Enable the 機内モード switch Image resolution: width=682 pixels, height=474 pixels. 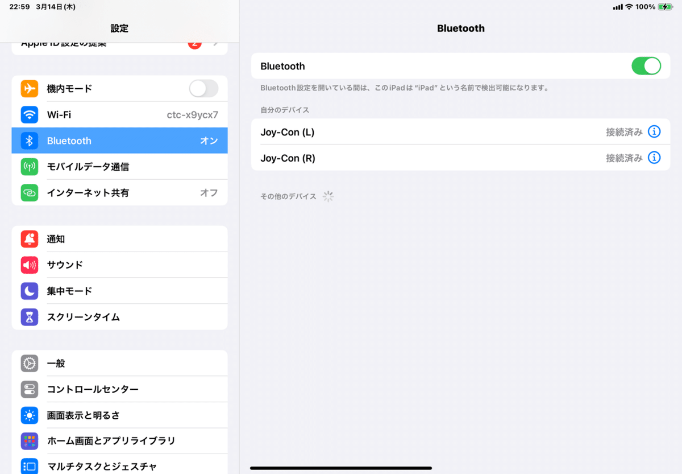(x=203, y=89)
